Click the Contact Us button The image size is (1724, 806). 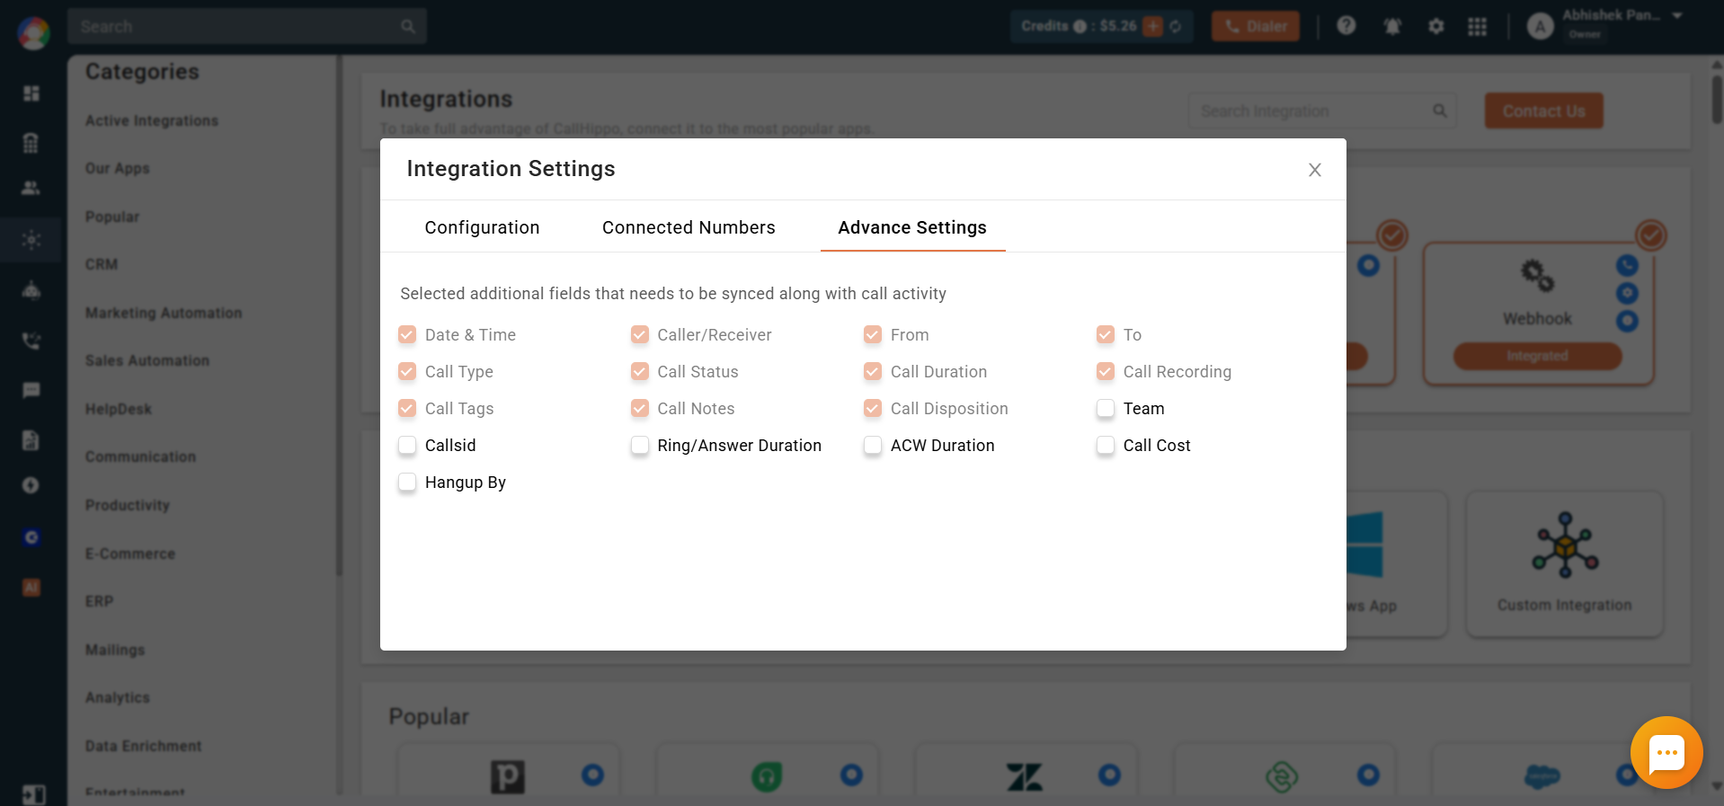pos(1543,111)
